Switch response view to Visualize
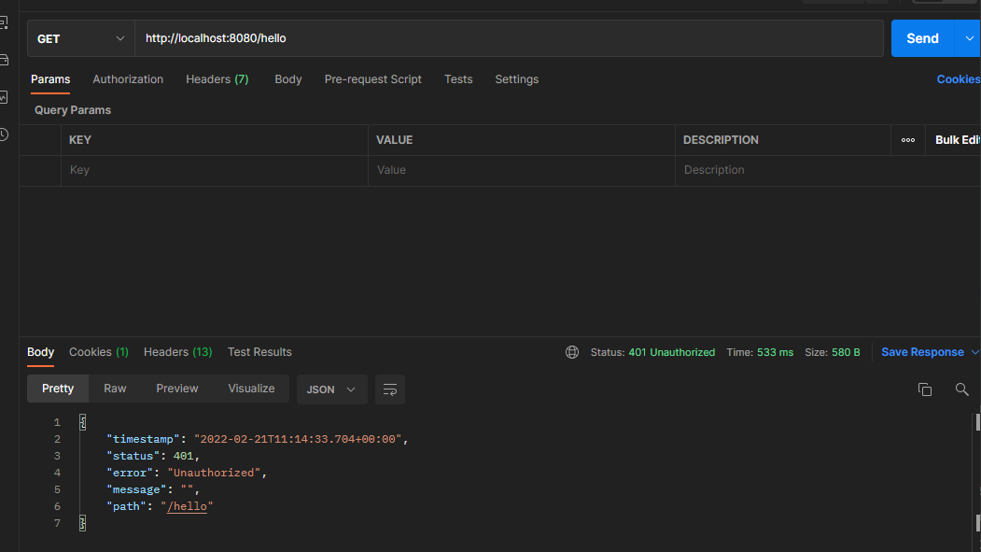 pos(251,389)
